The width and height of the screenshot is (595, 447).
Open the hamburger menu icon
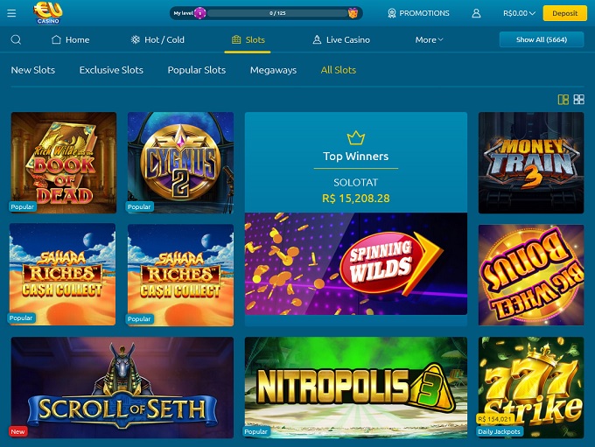(x=11, y=13)
